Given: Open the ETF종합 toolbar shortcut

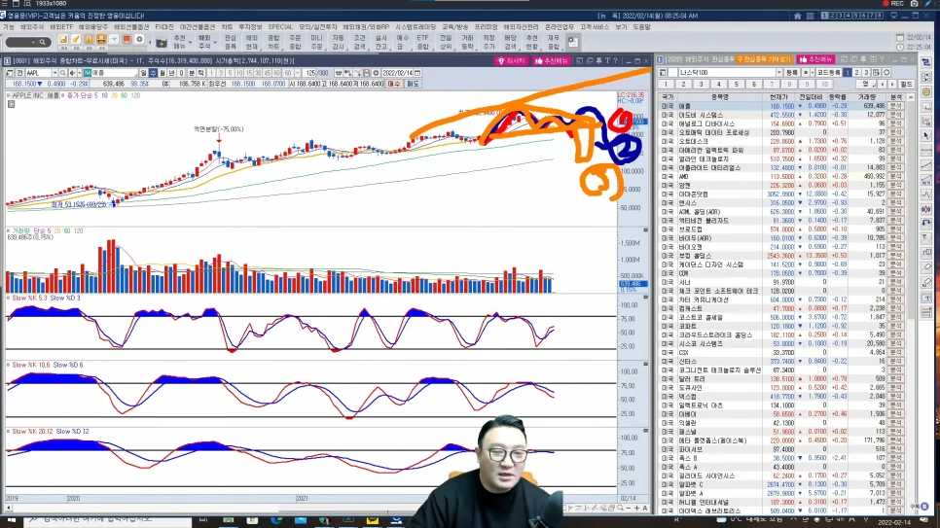Looking at the screenshot, I should click(423, 42).
